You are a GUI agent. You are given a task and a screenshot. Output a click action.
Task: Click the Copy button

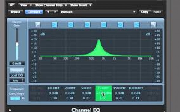[145, 12]
